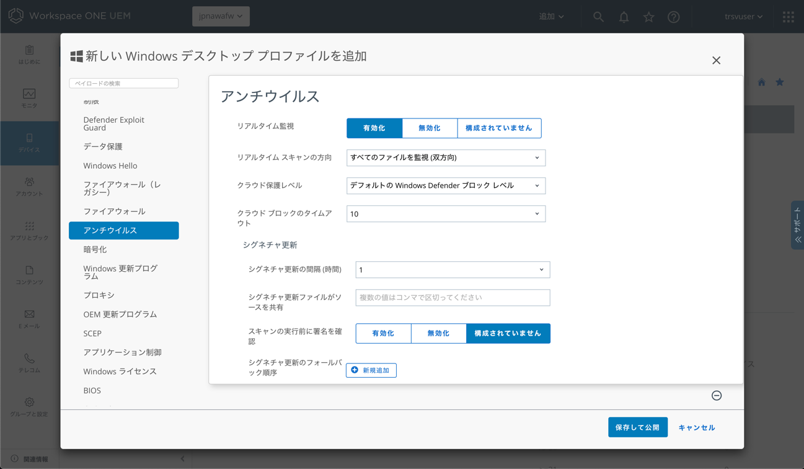Focus the ペイロードの検索 search field
The width and height of the screenshot is (804, 469).
point(124,83)
